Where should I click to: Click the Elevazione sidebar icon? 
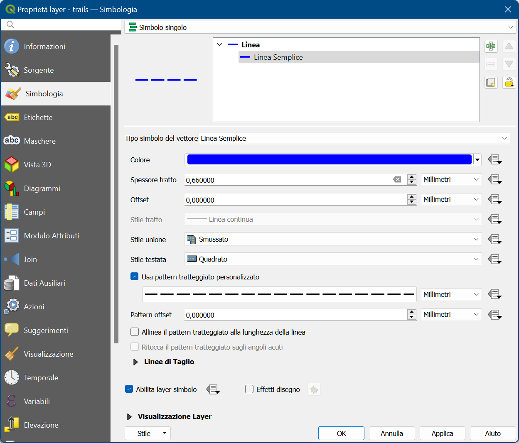12,425
